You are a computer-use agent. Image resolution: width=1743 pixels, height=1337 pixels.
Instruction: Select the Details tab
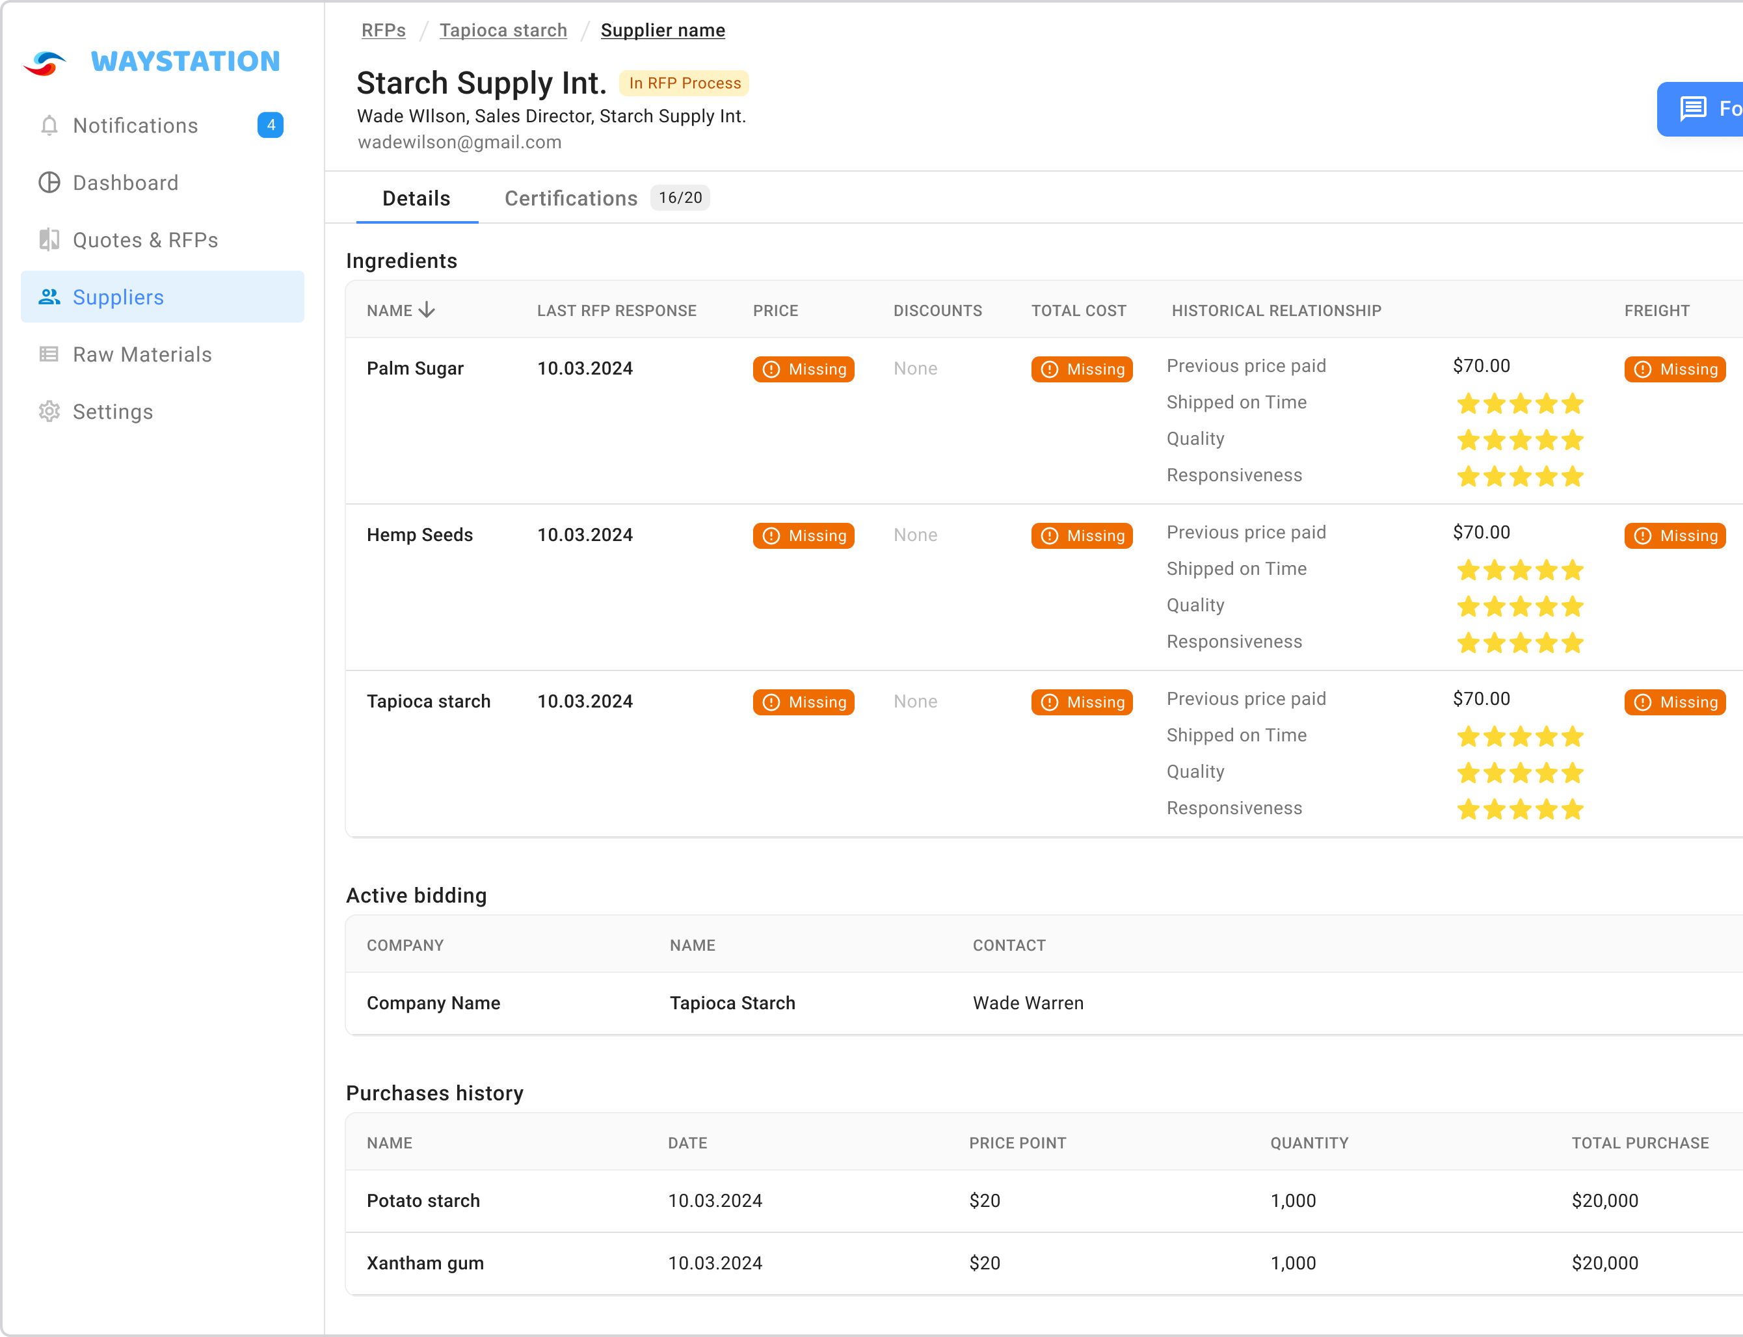[x=416, y=198]
